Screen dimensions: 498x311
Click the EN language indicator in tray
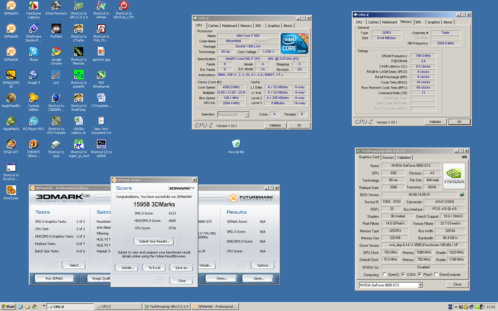(x=450, y=307)
